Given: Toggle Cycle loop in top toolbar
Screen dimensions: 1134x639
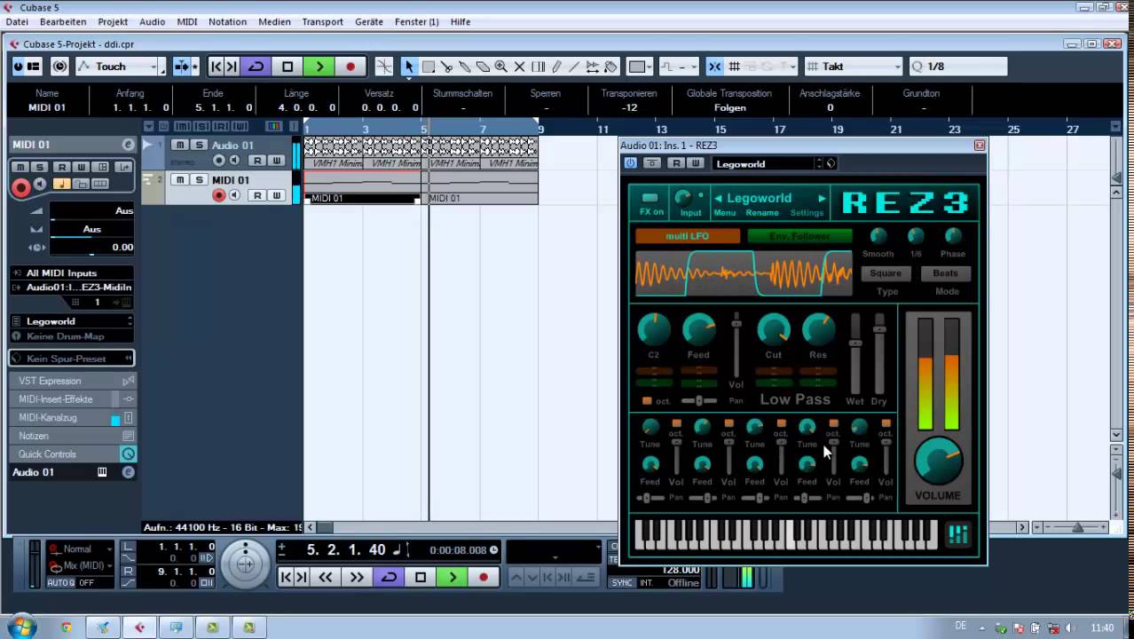Looking at the screenshot, I should 256,67.
